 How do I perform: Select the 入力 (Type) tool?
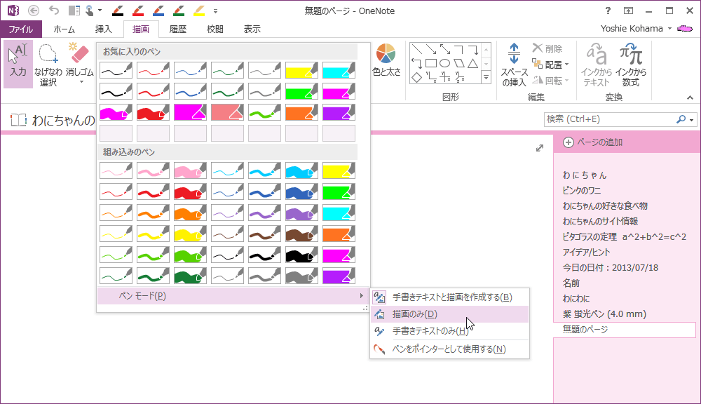pyautogui.click(x=18, y=64)
